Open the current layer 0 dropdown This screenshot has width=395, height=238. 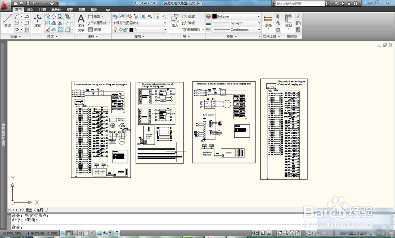pos(139,30)
